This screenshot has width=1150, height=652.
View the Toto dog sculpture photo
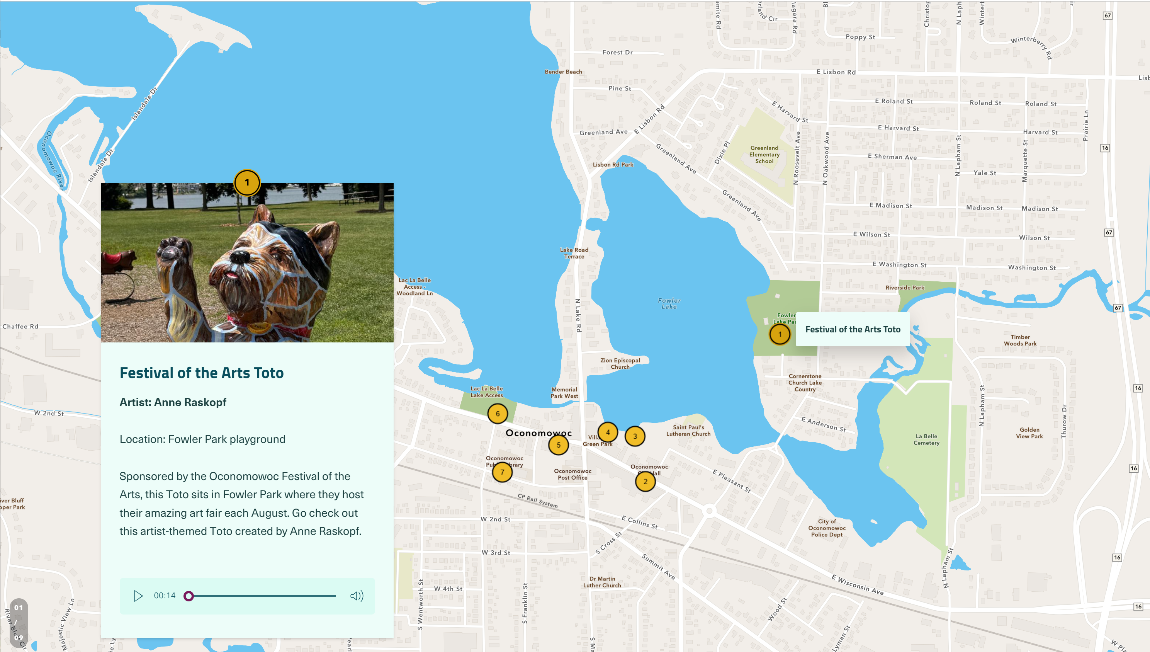point(248,262)
